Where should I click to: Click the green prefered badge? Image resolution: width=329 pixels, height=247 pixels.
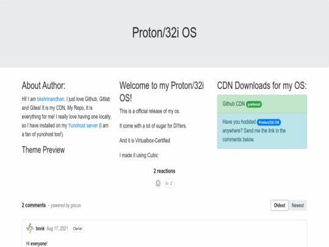coord(254,104)
